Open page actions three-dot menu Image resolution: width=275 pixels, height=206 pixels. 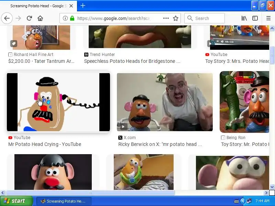166,18
